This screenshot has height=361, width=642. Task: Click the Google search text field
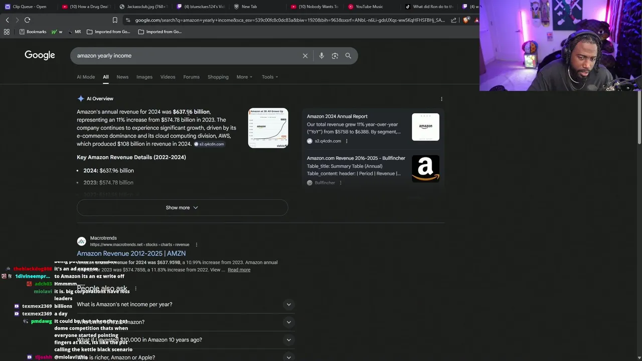pos(186,56)
